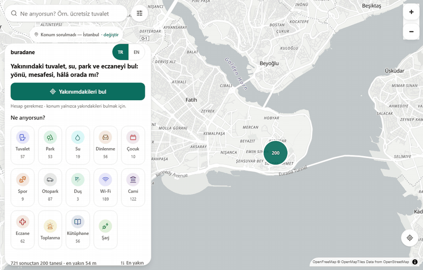423x270 pixels.
Task: Select the Tuvalet category tile
Action: click(23, 145)
